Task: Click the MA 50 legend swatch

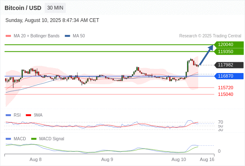Action: pos(68,36)
